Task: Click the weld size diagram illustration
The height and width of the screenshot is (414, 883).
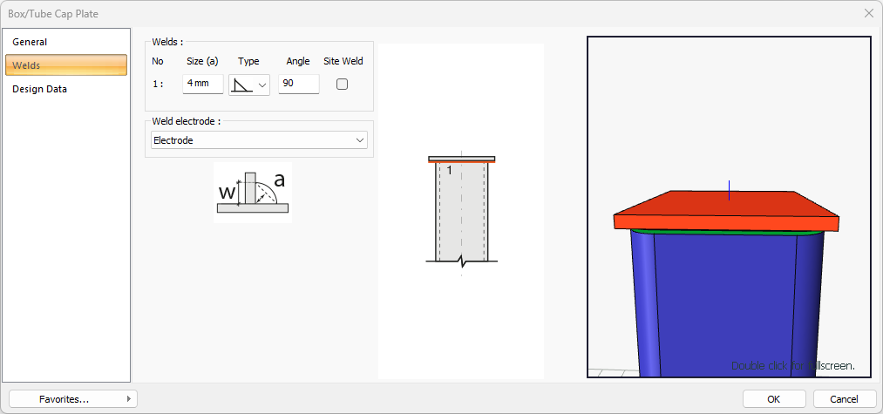Action: click(252, 192)
